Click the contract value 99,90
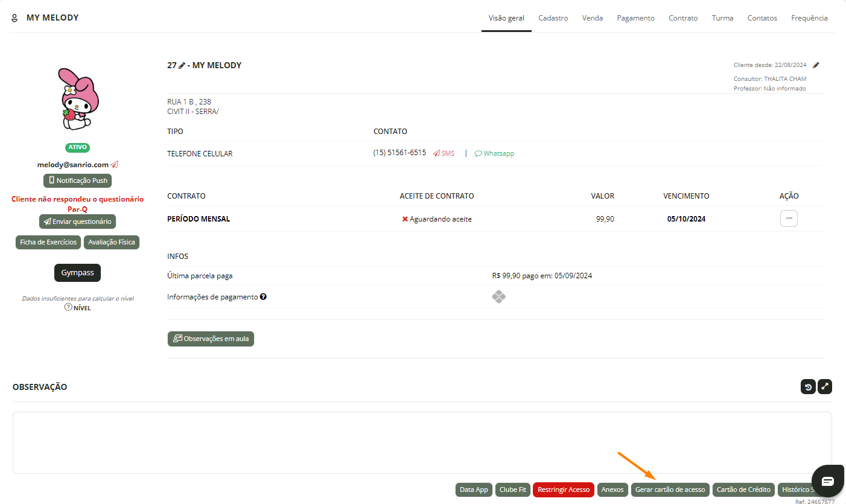 point(605,219)
